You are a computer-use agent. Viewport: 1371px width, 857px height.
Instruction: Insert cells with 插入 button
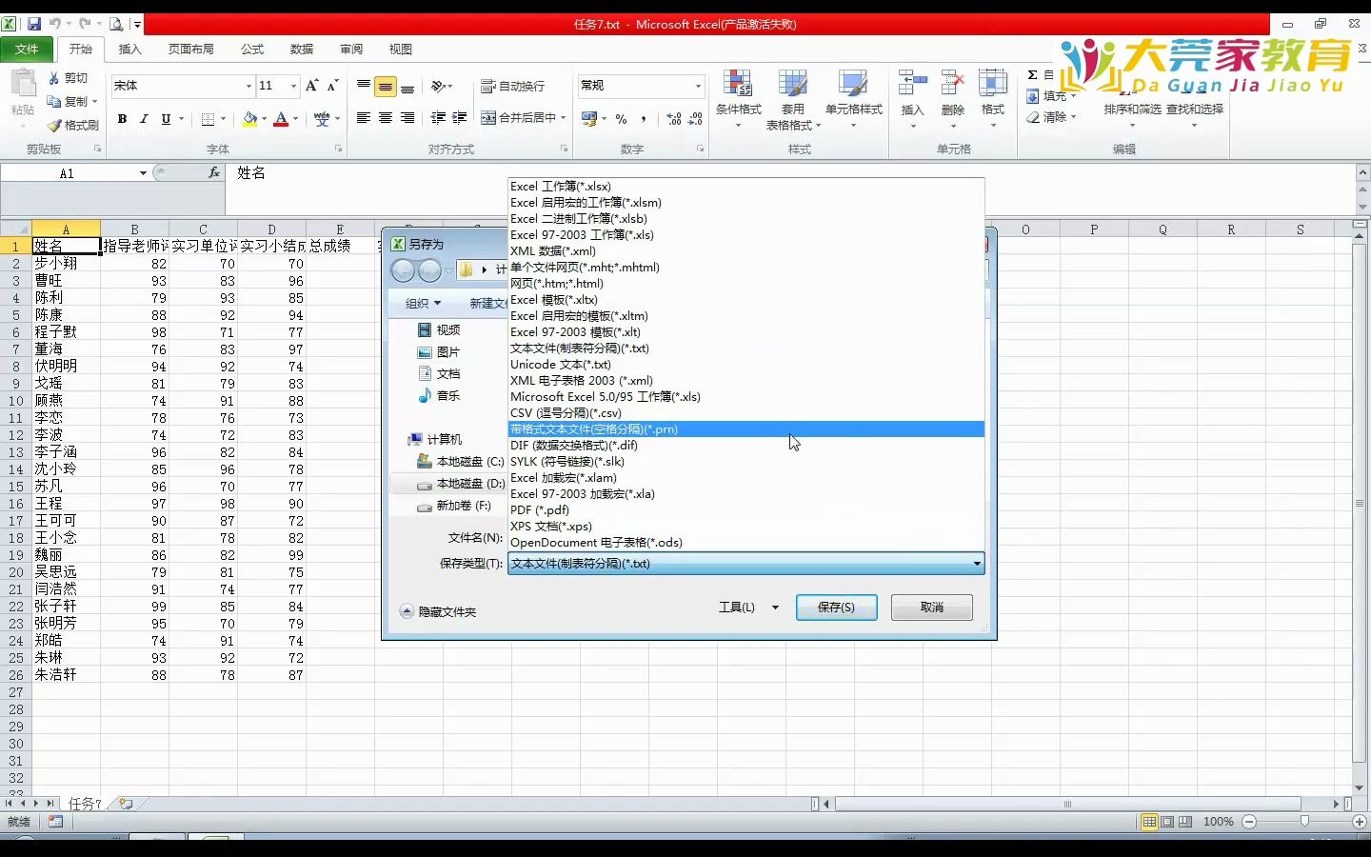point(913,99)
